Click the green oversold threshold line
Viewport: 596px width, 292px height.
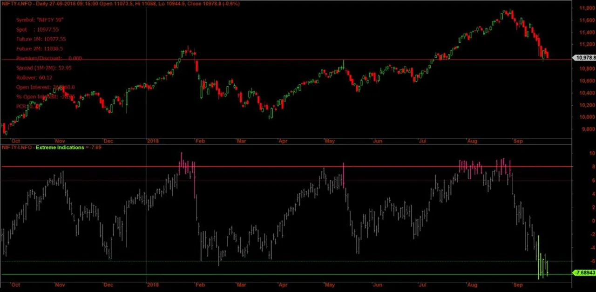279,275
